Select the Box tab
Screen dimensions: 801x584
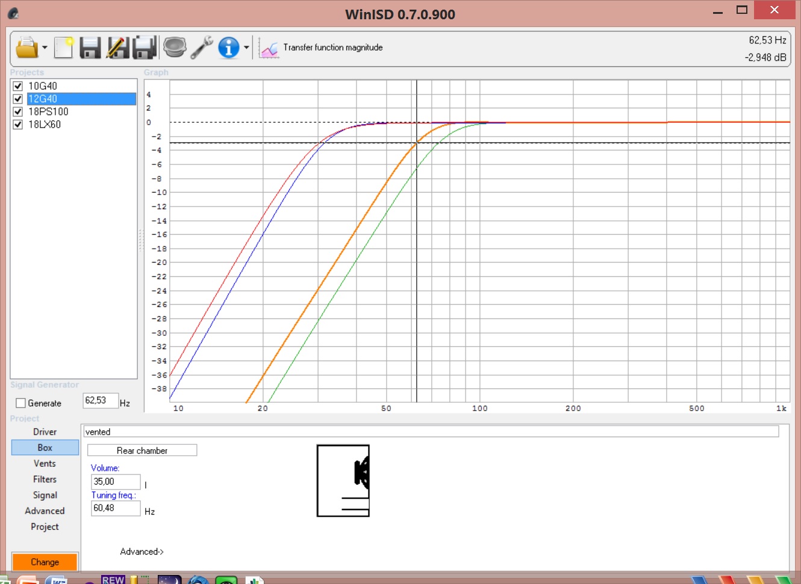coord(45,447)
